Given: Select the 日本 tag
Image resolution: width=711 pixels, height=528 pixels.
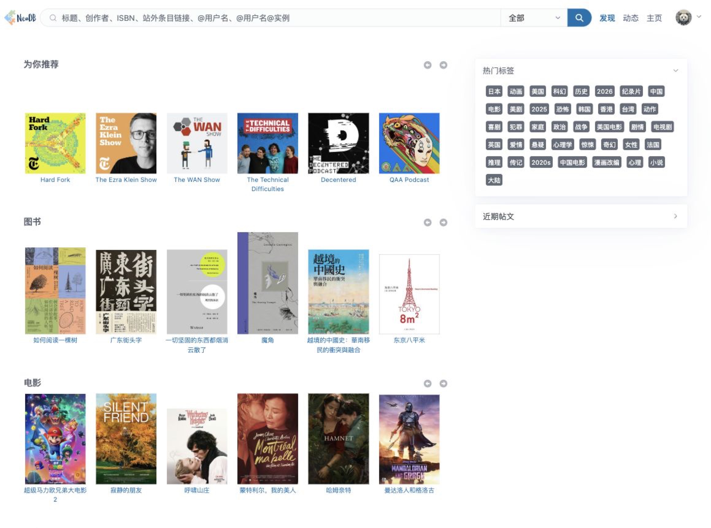Looking at the screenshot, I should (494, 91).
